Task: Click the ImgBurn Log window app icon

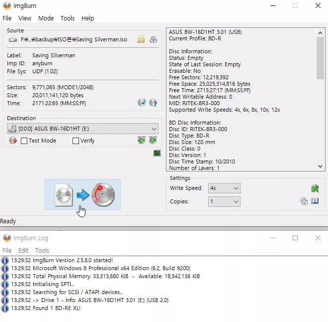Action: coord(7,238)
